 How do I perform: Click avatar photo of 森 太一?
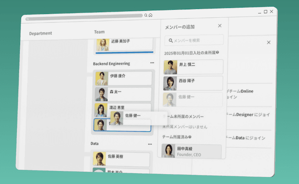pos(101,94)
